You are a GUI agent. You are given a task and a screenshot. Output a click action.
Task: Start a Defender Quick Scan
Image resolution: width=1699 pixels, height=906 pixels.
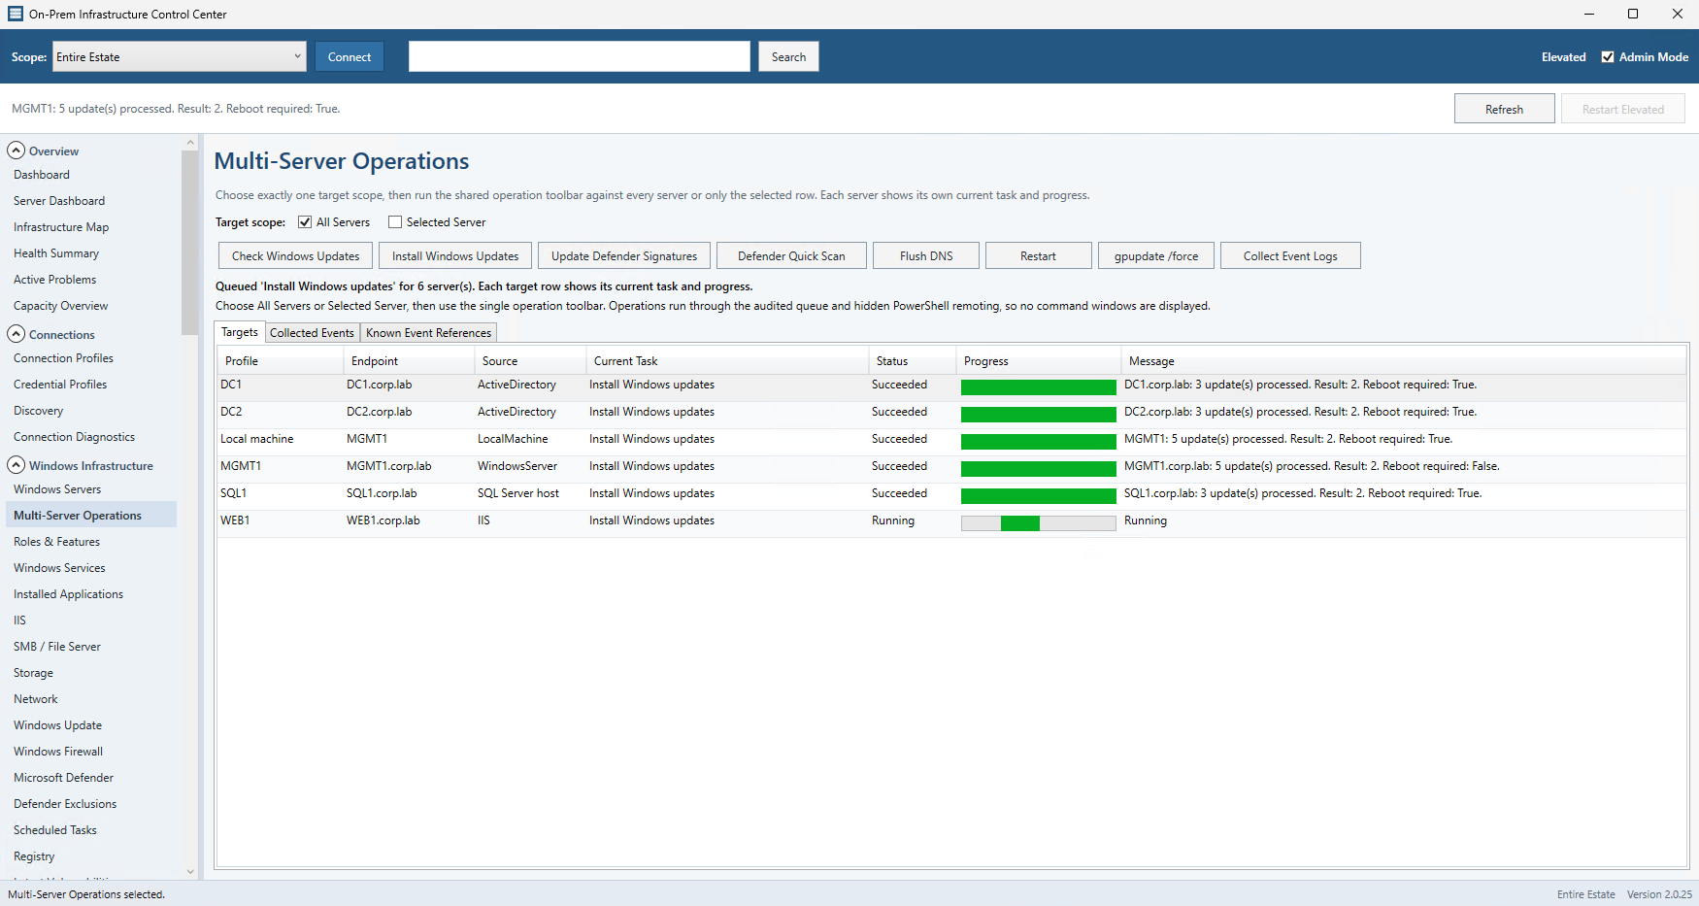[791, 255]
